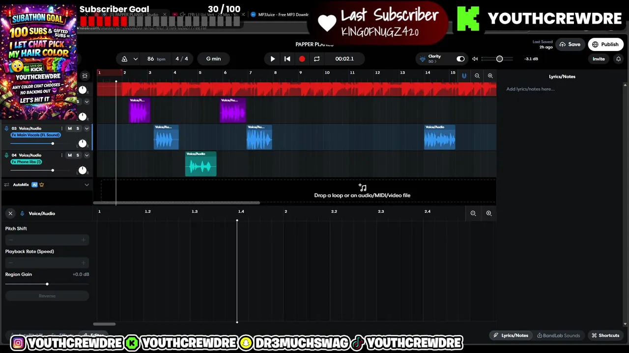629x353 pixels.
Task: Expand track 04 Voice/Audio chevron
Action: pyautogui.click(x=86, y=155)
